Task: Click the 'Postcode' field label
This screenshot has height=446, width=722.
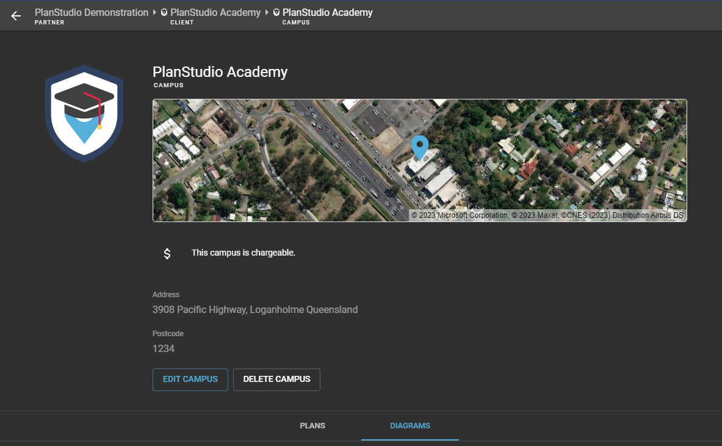Action: (168, 334)
